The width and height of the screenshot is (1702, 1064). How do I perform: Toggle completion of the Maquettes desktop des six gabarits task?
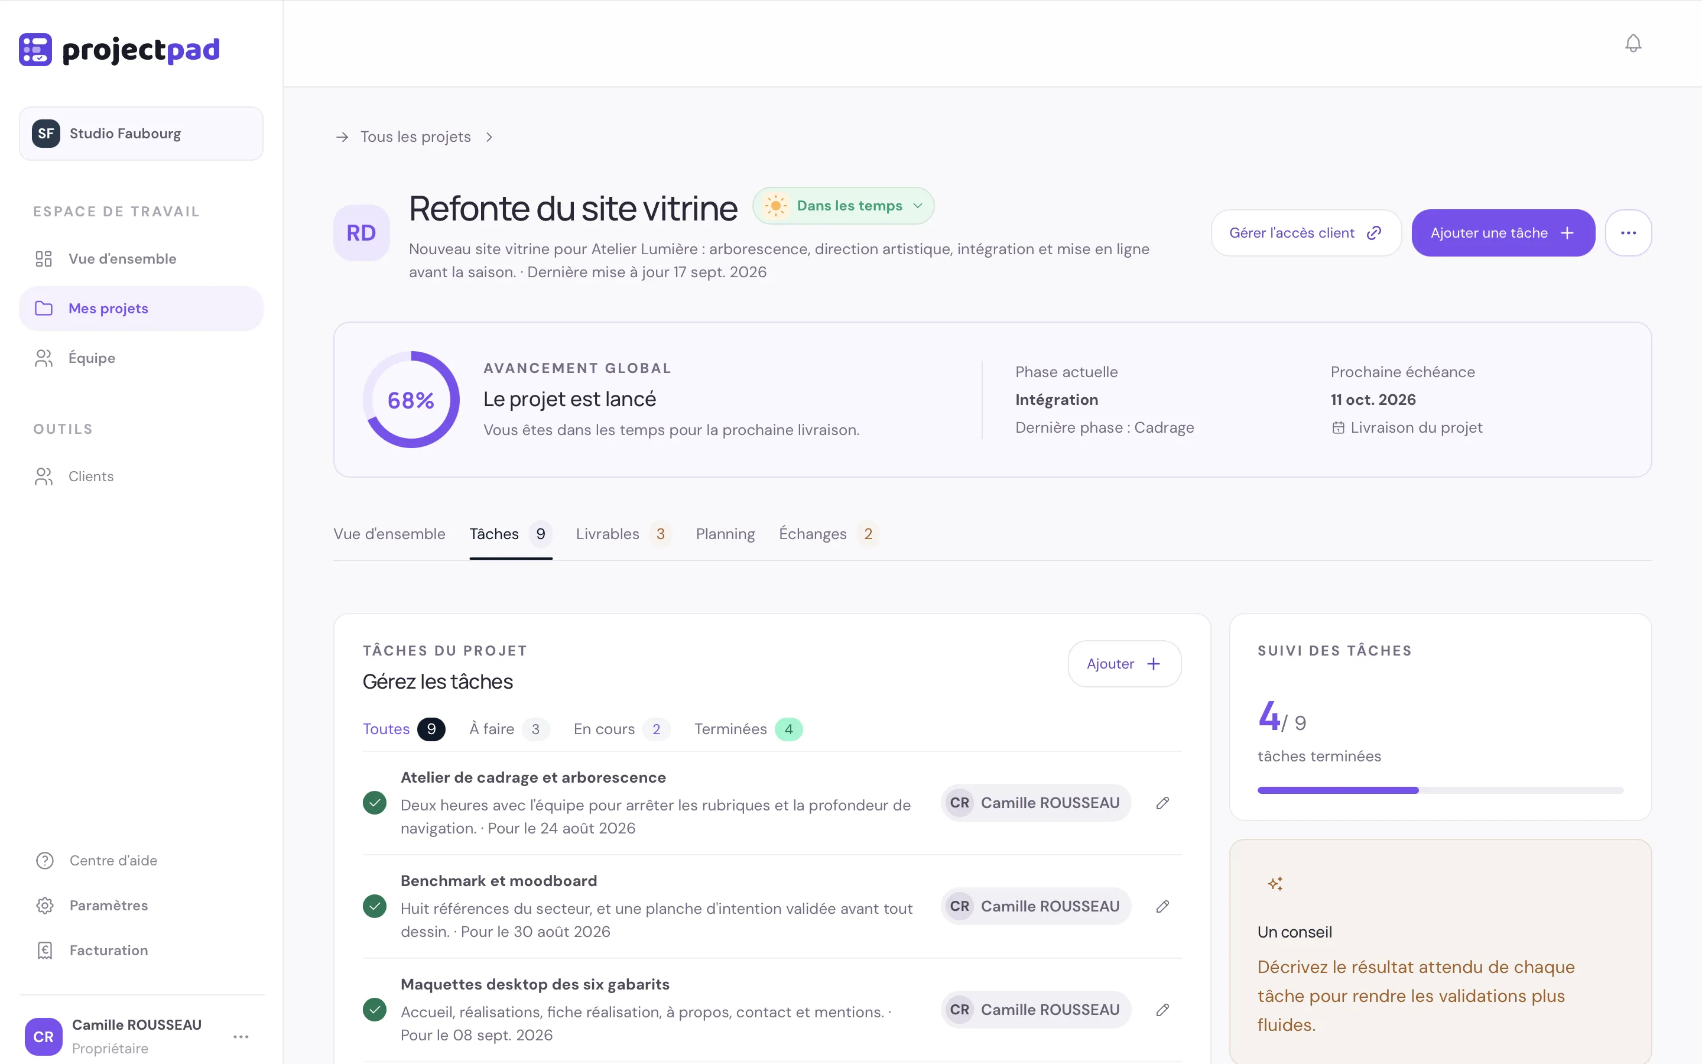click(375, 1010)
